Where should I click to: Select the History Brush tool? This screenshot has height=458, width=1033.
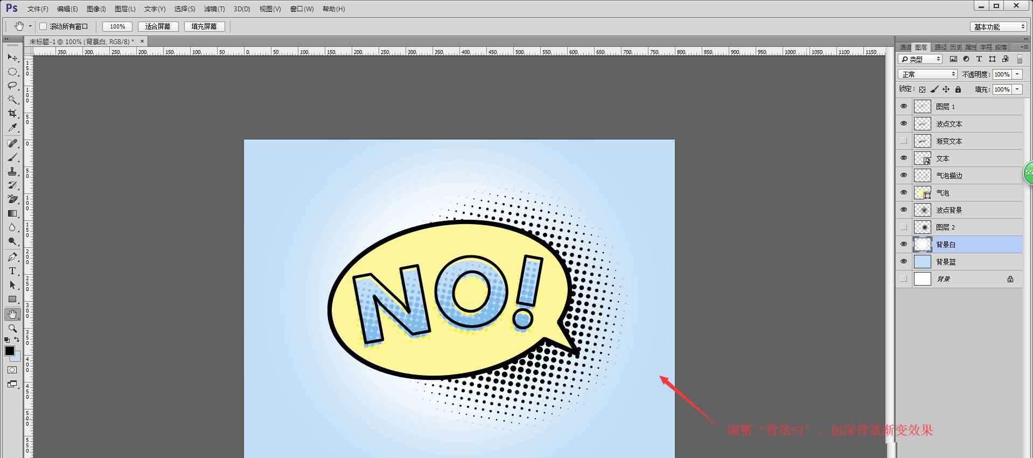click(12, 185)
